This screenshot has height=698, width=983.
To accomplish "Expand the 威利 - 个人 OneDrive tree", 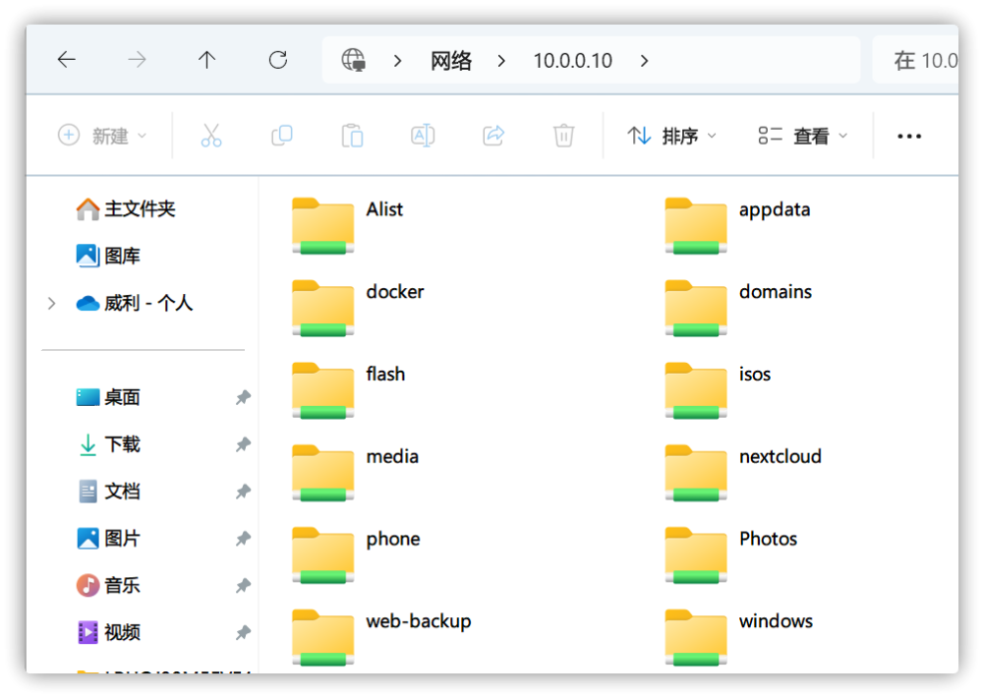I will (x=51, y=304).
